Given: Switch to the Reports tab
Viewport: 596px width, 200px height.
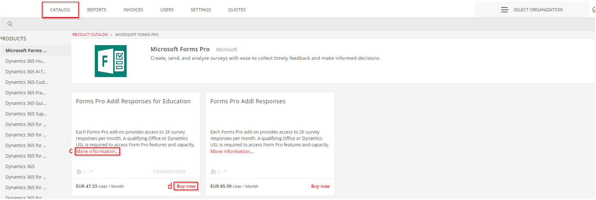Looking at the screenshot, I should tap(97, 10).
